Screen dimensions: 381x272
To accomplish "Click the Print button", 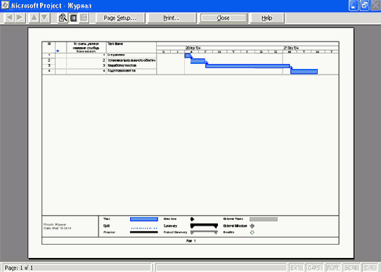I will coord(172,18).
